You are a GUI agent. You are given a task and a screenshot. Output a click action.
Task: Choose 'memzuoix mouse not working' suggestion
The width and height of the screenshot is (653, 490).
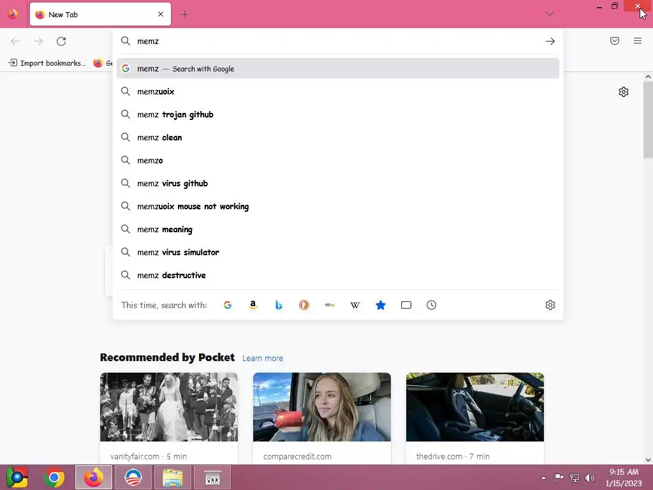pos(338,206)
